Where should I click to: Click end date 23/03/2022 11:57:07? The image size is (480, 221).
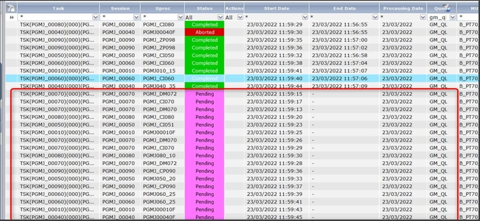click(x=340, y=70)
